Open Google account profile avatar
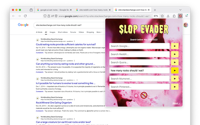Viewport: 200px width, 125px height. point(185,25)
